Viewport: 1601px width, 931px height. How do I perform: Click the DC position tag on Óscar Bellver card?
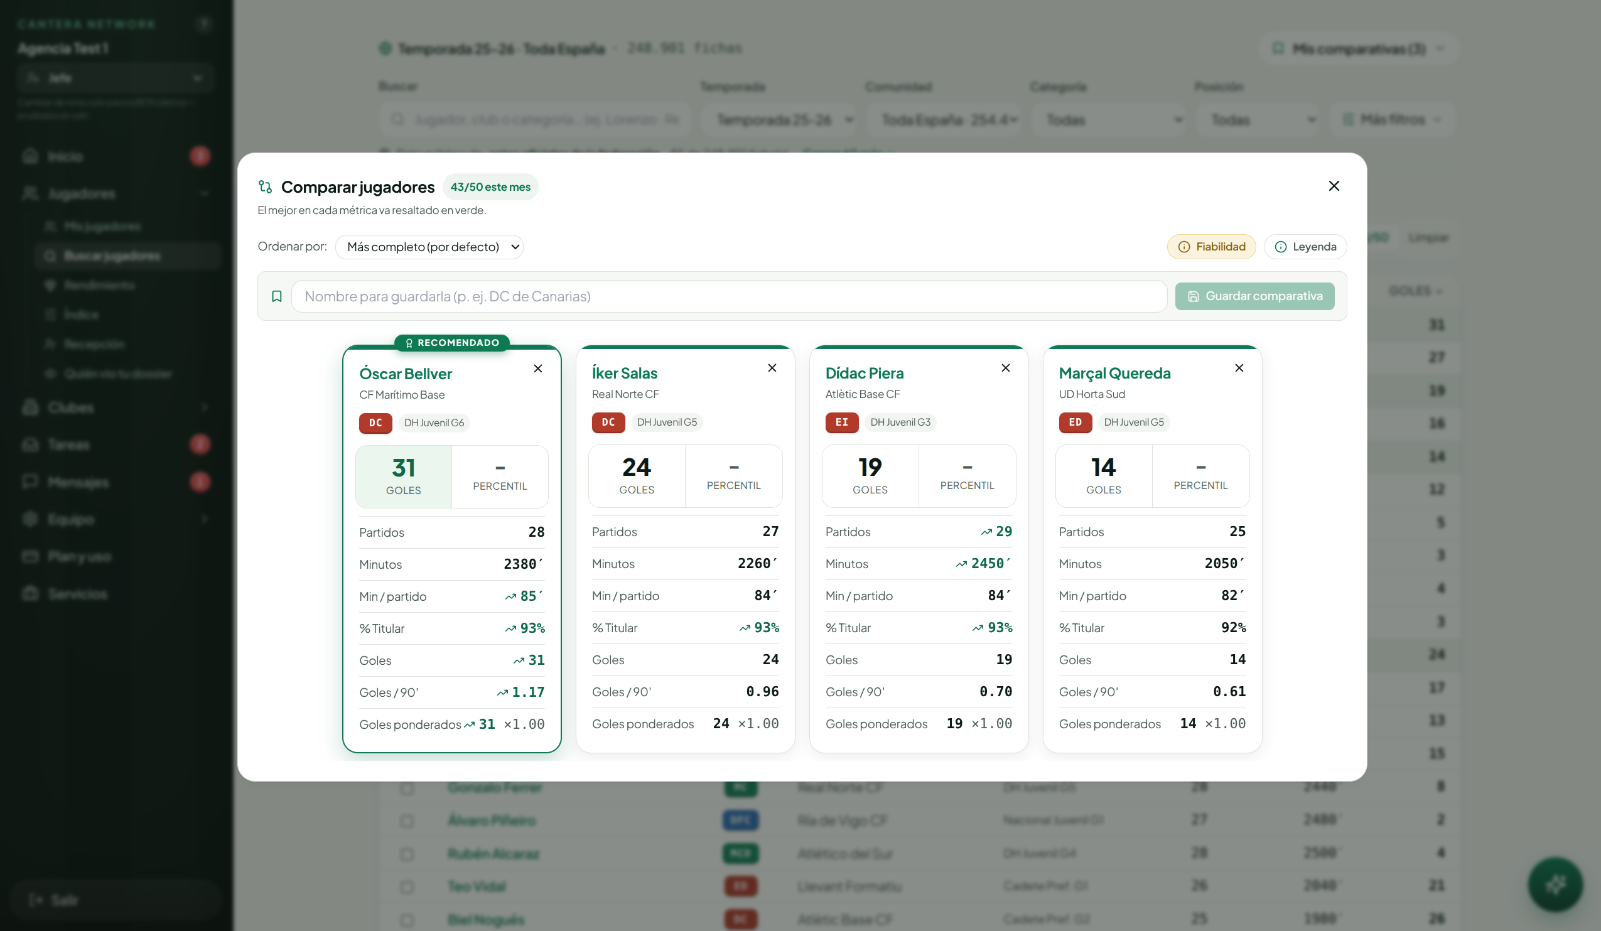[x=375, y=423]
